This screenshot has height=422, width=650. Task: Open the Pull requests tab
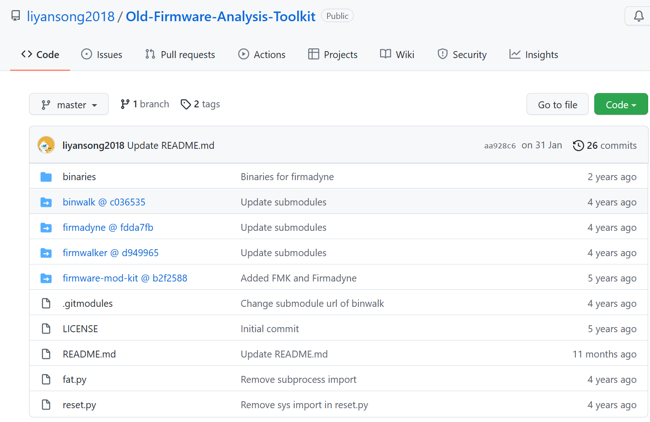180,55
